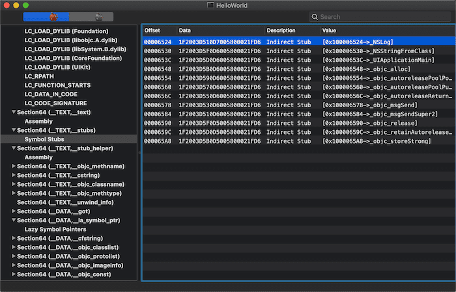The width and height of the screenshot is (456, 292).
Task: Expand Section64 (__TEXT,__objc_classname)
Action: coord(14,184)
